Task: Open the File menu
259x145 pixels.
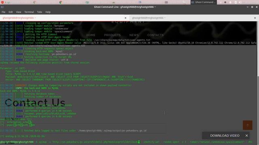Action: pyautogui.click(x=3, y=12)
